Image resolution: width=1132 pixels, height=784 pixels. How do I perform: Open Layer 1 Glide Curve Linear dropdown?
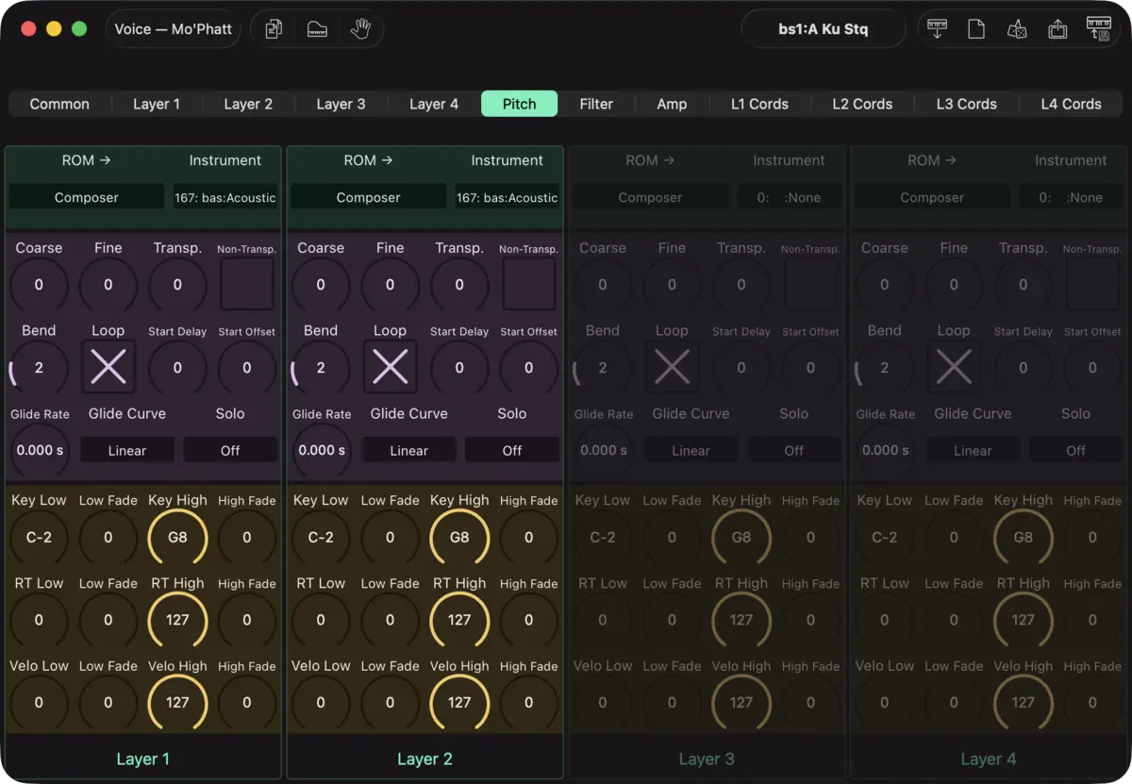[127, 450]
